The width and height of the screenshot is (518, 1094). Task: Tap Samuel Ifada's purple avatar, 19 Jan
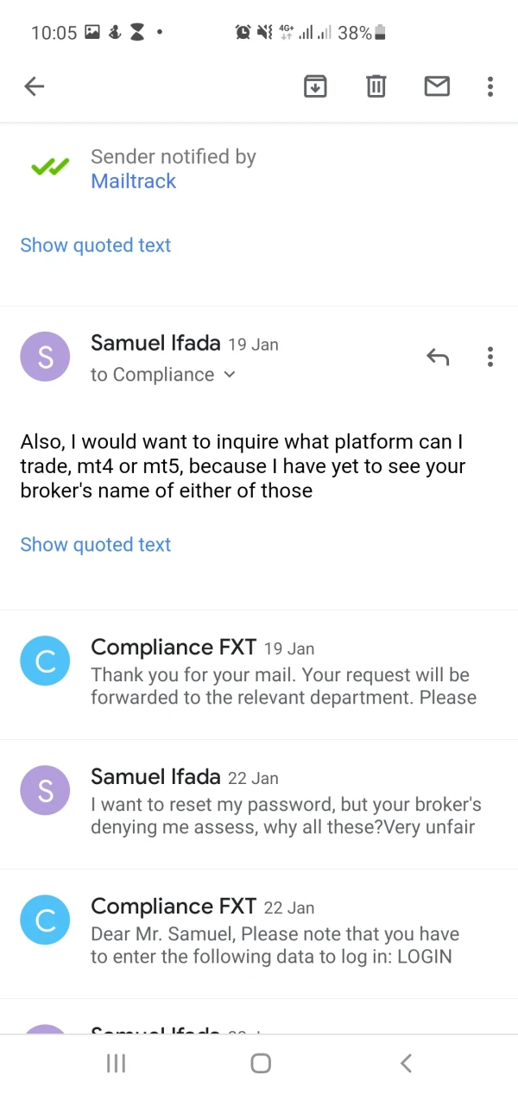pos(45,357)
